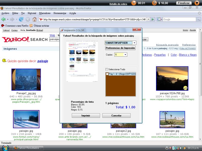
Task: Click the Firefox activity throbber in the menu bar
Action: (x=199, y=13)
